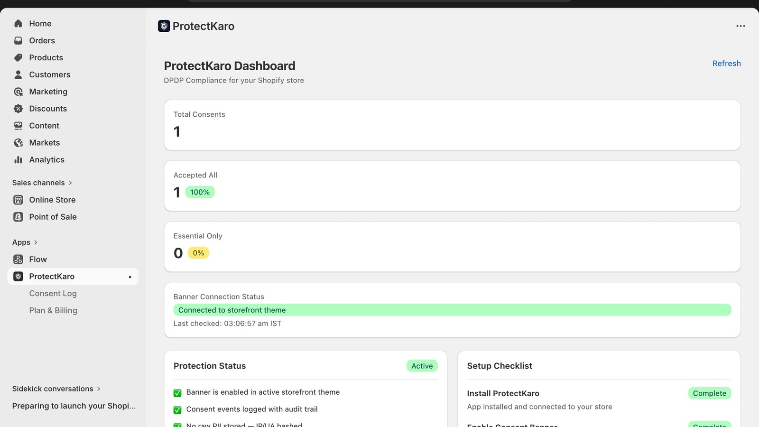759x427 pixels.
Task: Select the Flow app icon
Action: (x=18, y=259)
